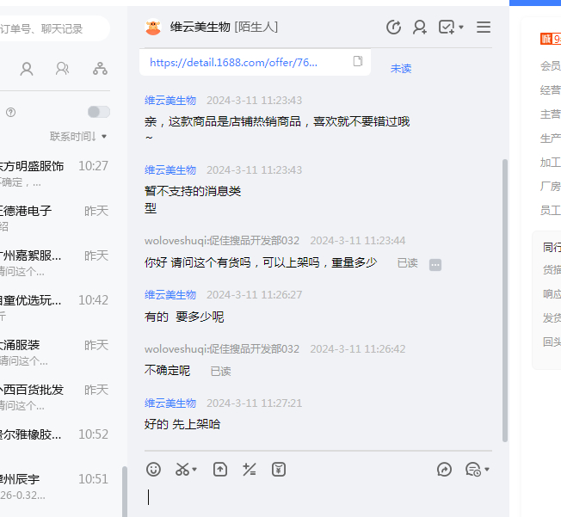Click the 未读 unread label

point(401,68)
